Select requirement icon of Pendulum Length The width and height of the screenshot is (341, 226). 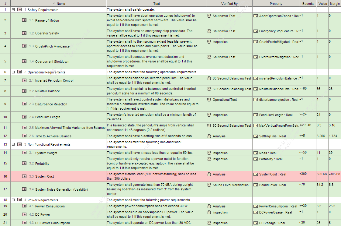coord(24,117)
